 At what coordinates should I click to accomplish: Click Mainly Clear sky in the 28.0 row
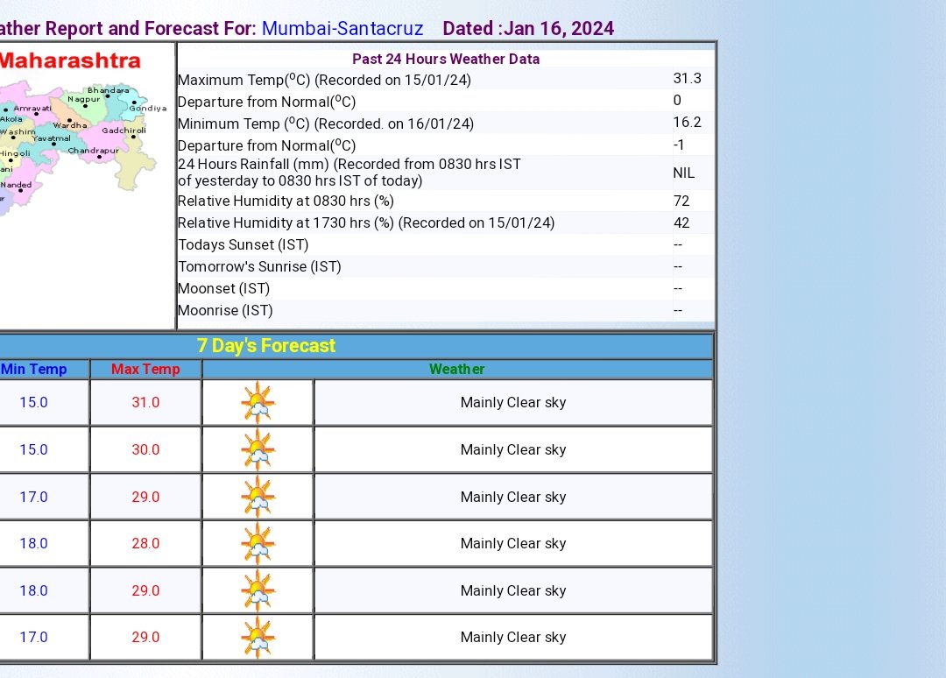513,543
